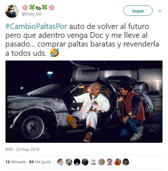Screen dimensions: 168x171
Task: Open Vicky_MJI's profile avatar photo
Action: (x=12, y=11)
